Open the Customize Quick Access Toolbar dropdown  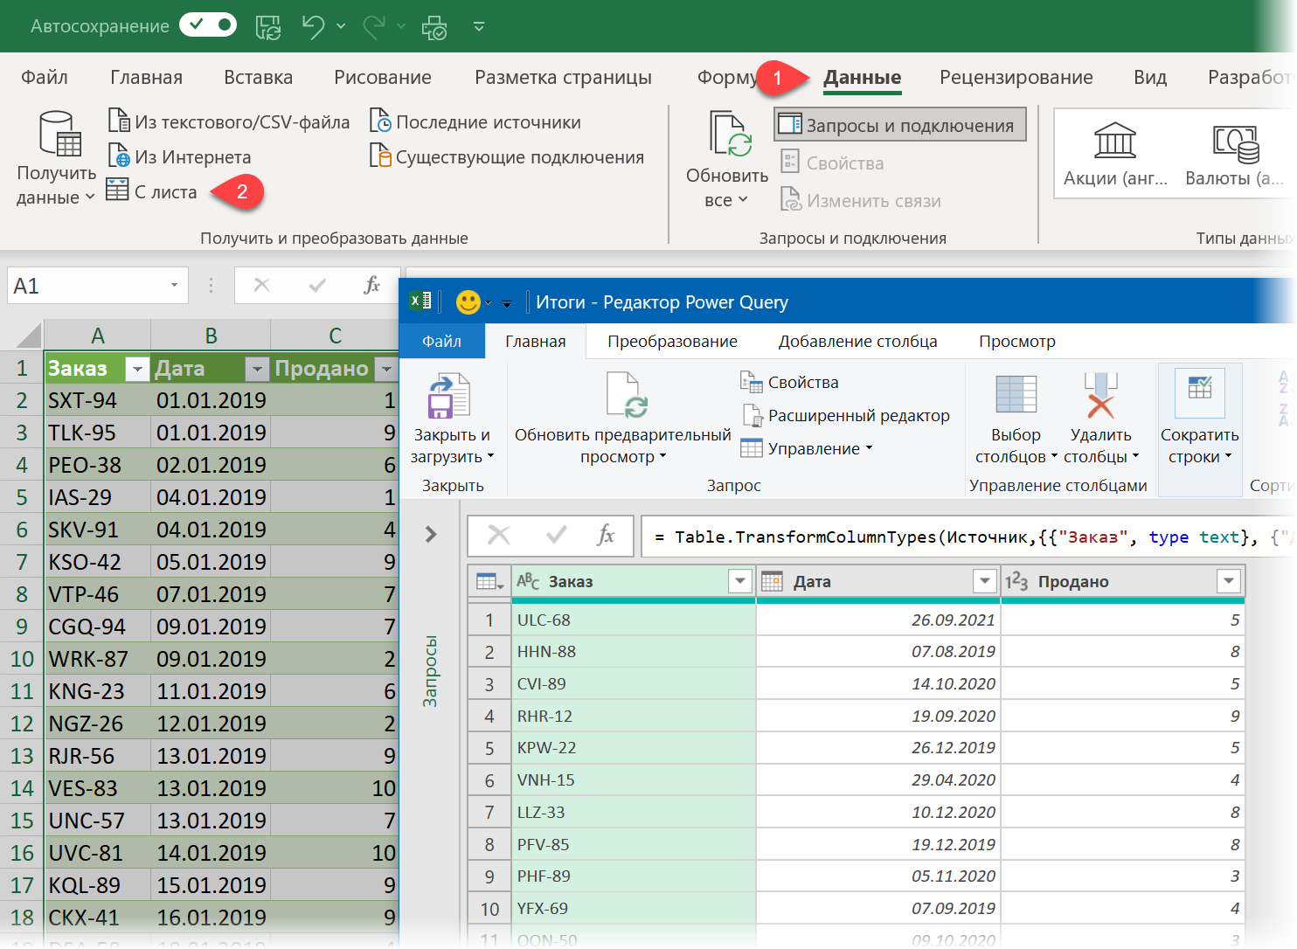click(479, 26)
